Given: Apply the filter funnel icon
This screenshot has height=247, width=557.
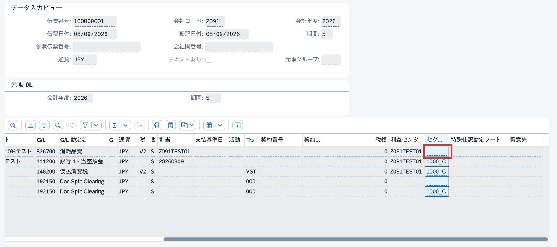Looking at the screenshot, I should pos(85,125).
